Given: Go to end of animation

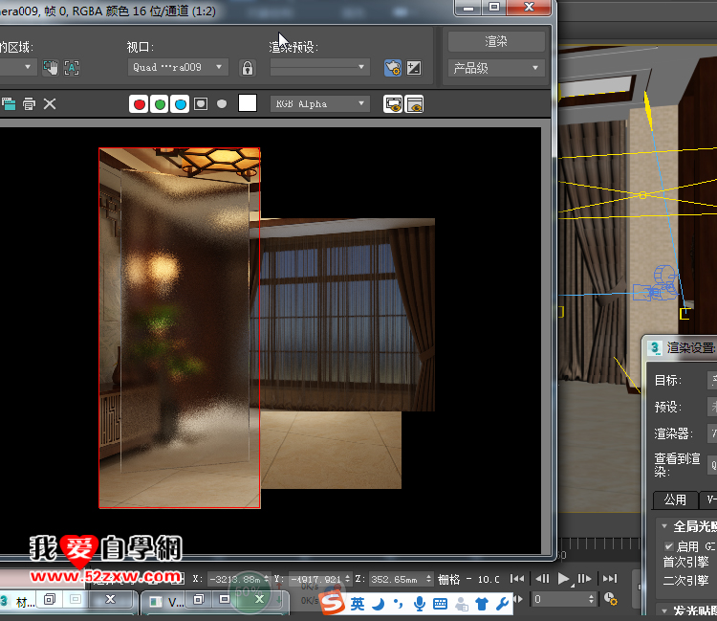Looking at the screenshot, I should 610,579.
